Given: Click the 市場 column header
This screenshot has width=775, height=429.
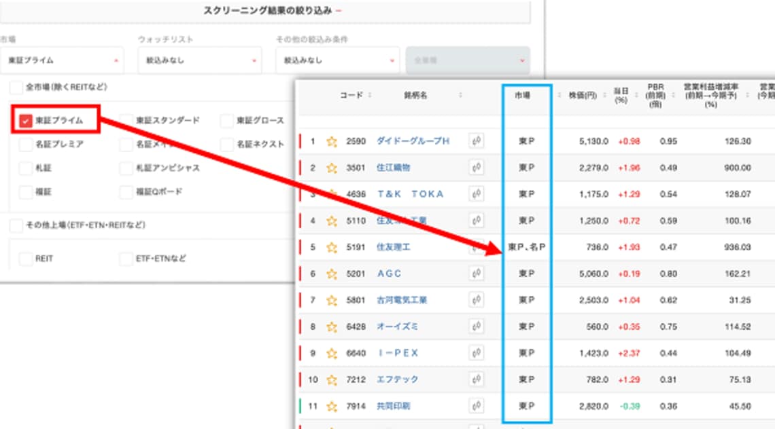Looking at the screenshot, I should (522, 95).
